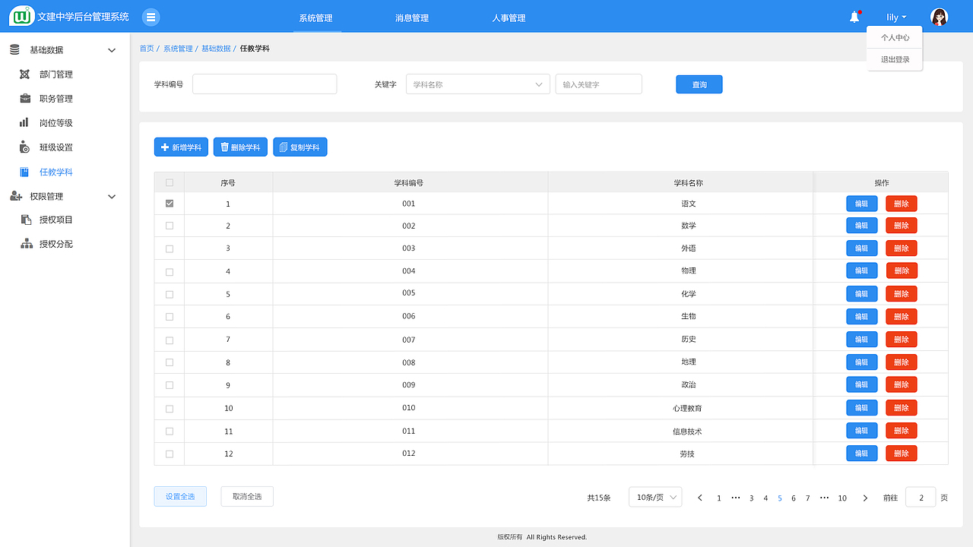Click the hamburger menu icon in the header
Viewport: 973px width, 547px height.
(150, 16)
